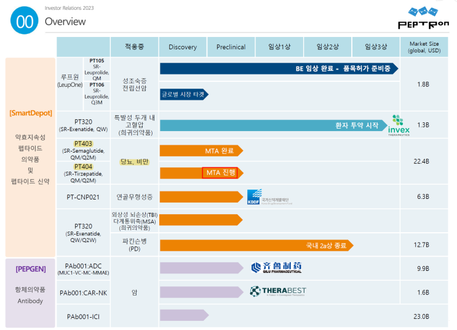457x330 pixels.
Task: Click the 글로벌 시장 타겟 arrow
Action: click(184, 94)
